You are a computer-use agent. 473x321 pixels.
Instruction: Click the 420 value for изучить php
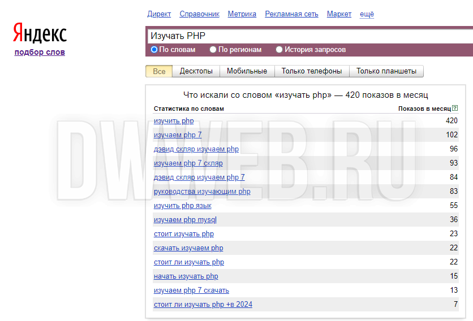click(x=451, y=120)
